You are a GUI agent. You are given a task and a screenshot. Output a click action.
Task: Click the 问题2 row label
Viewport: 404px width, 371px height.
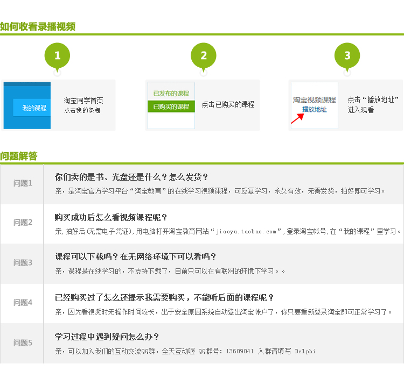pos(23,222)
